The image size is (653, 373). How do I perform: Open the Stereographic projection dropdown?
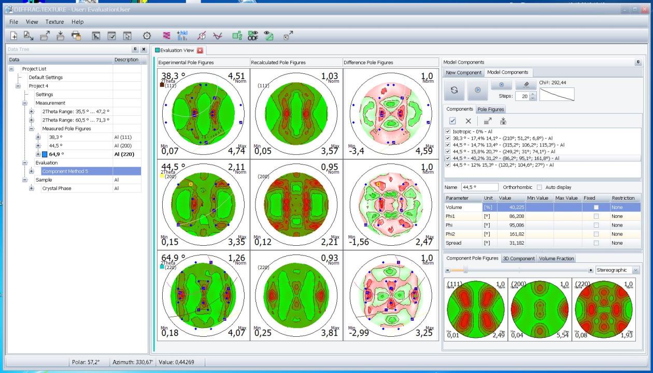[x=636, y=270]
